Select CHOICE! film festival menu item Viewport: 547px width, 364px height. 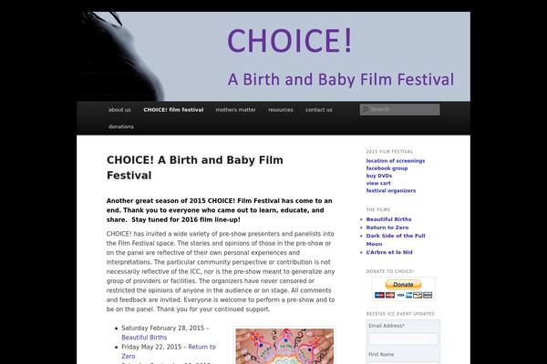pyautogui.click(x=173, y=109)
